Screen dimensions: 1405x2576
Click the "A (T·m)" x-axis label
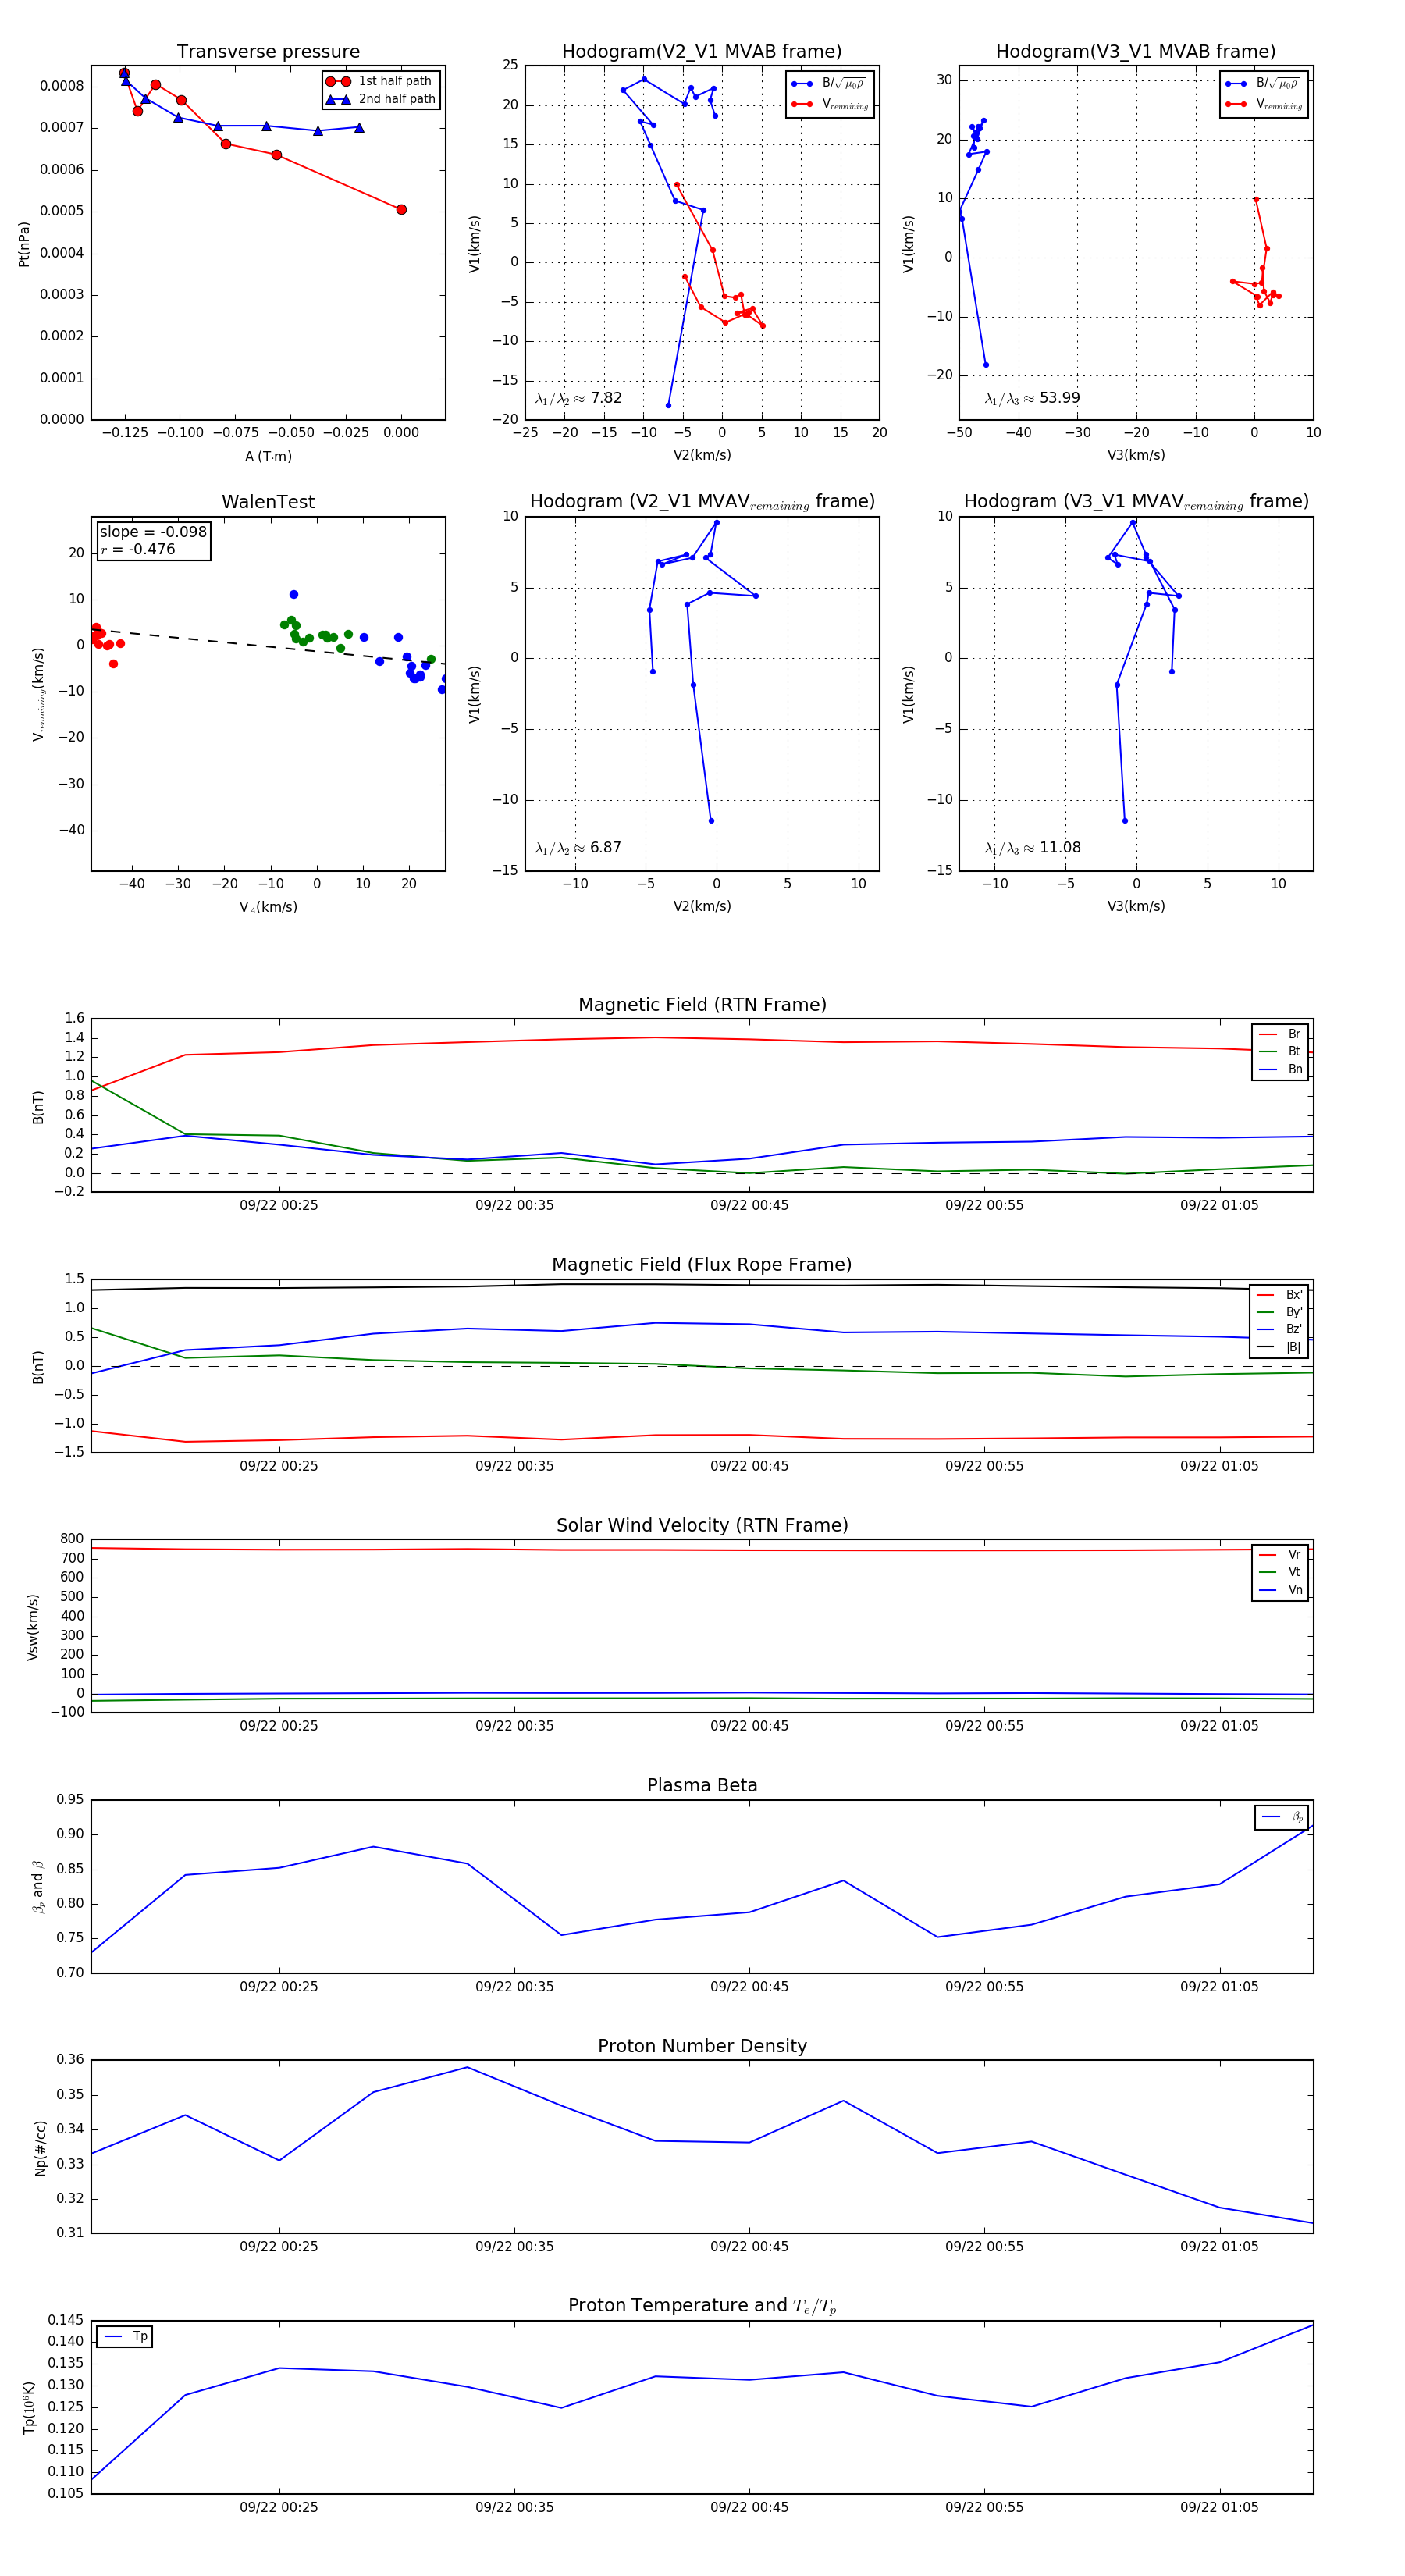tap(268, 456)
